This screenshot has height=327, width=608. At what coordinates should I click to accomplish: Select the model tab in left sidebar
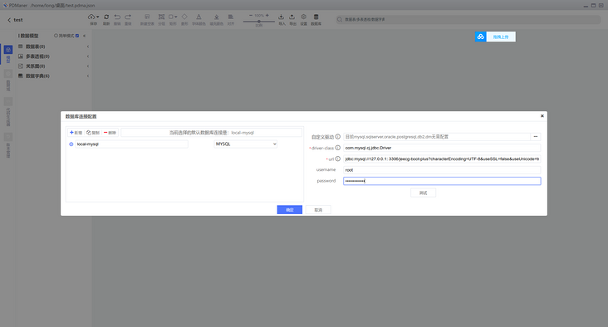8,54
